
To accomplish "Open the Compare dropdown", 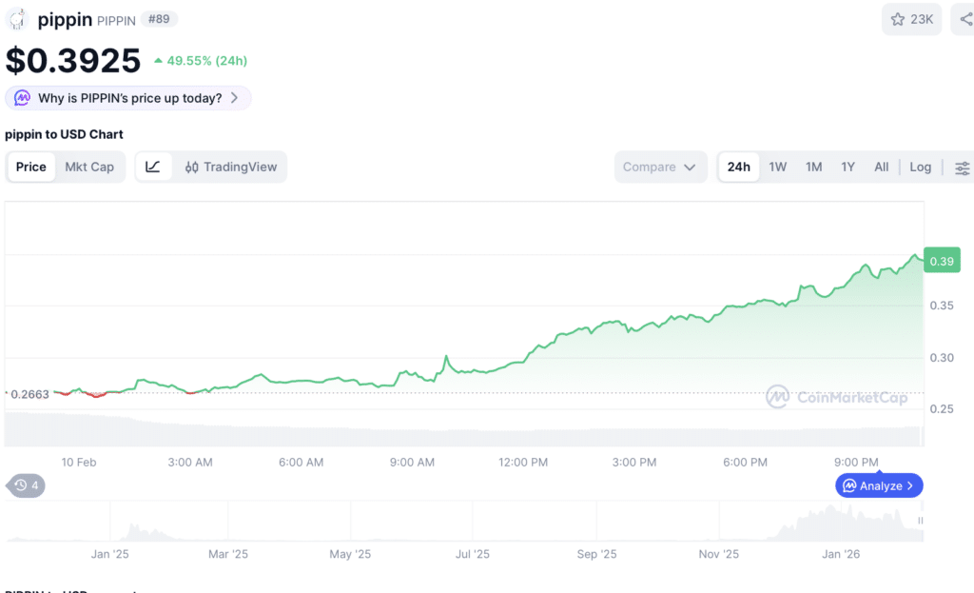I will [x=660, y=167].
